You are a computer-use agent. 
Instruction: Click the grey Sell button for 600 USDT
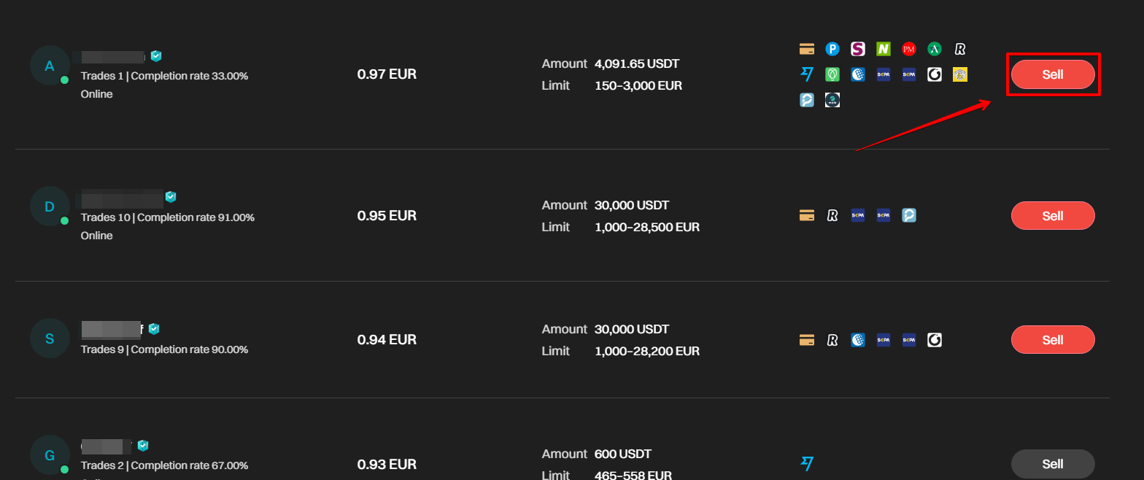[1053, 463]
